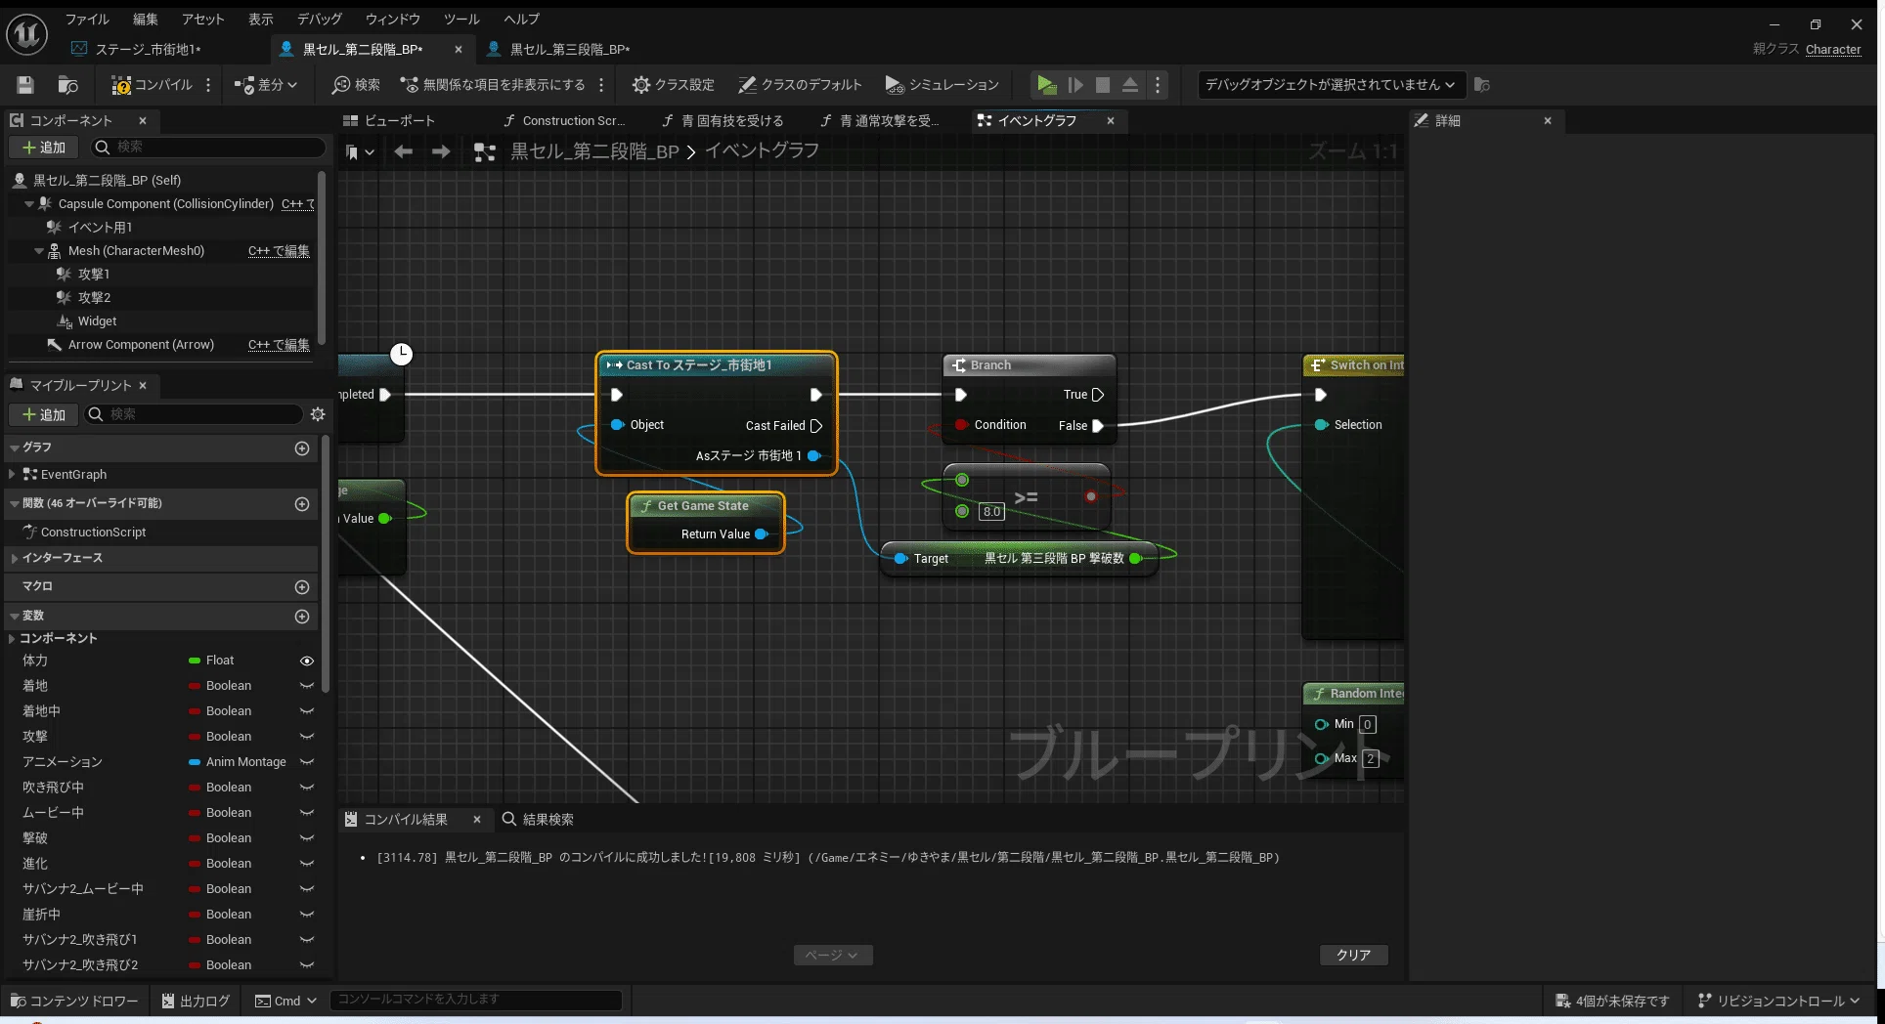
Task: Click Float type pill of 体力
Action: [211, 661]
